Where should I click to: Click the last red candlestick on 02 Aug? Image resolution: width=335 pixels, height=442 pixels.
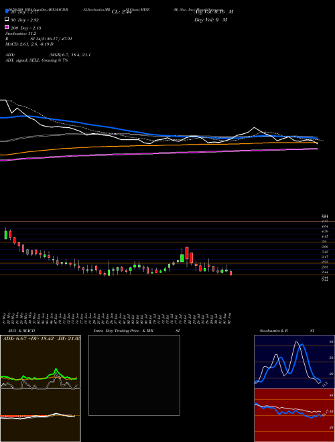coord(231,273)
